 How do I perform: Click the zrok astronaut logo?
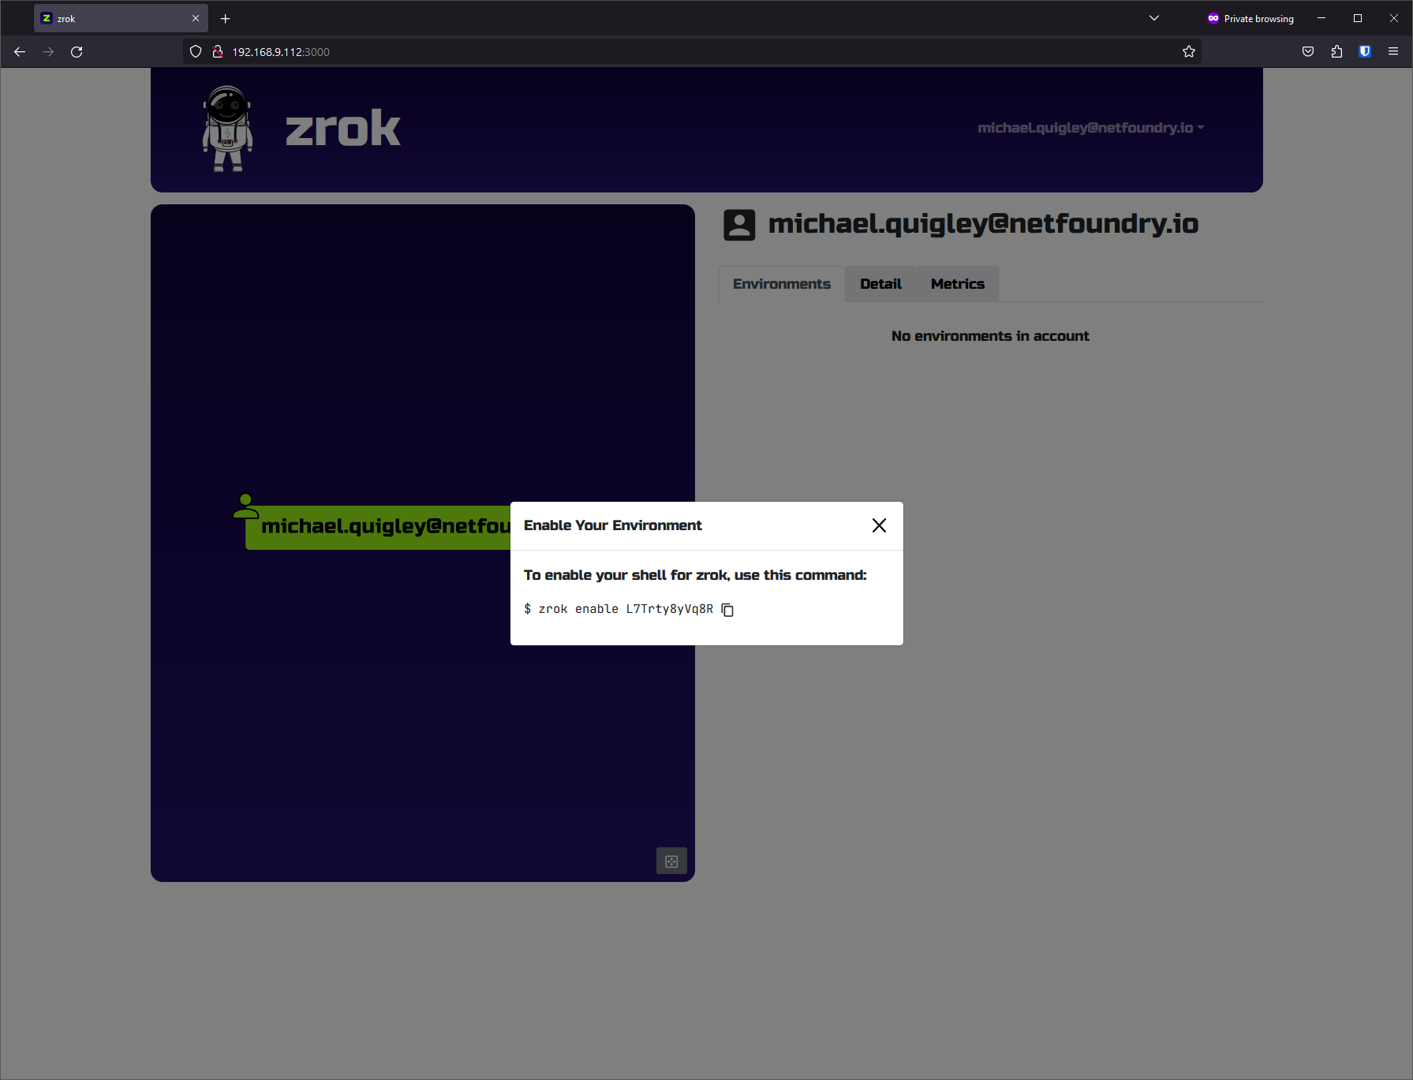pyautogui.click(x=227, y=129)
